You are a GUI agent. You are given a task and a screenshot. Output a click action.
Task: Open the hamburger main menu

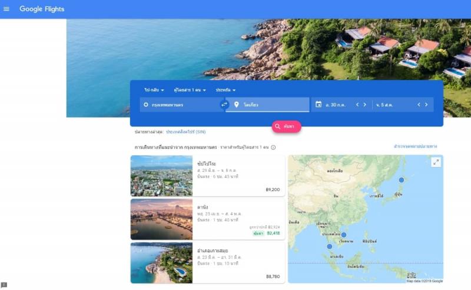(6, 9)
